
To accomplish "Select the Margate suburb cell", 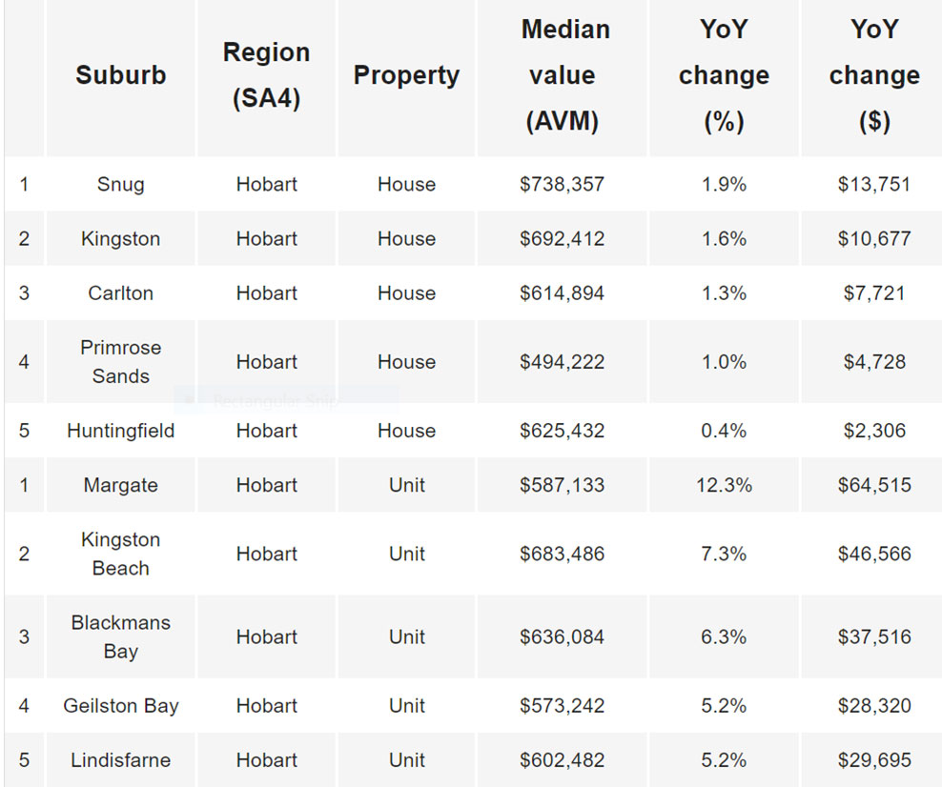I will point(121,485).
